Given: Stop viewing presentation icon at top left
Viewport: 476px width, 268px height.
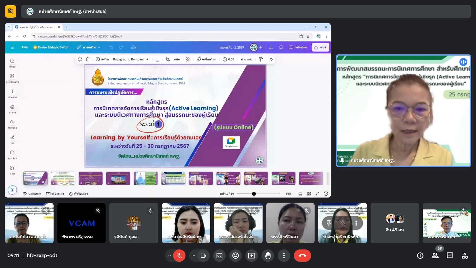Looking at the screenshot, I should (11, 11).
